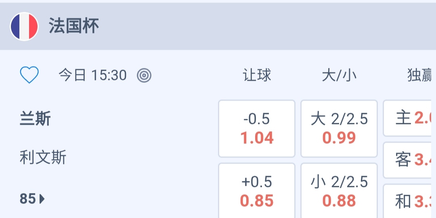Tap the 今日 15:30 match time
Viewport: 436px width, 218px height.
point(92,75)
